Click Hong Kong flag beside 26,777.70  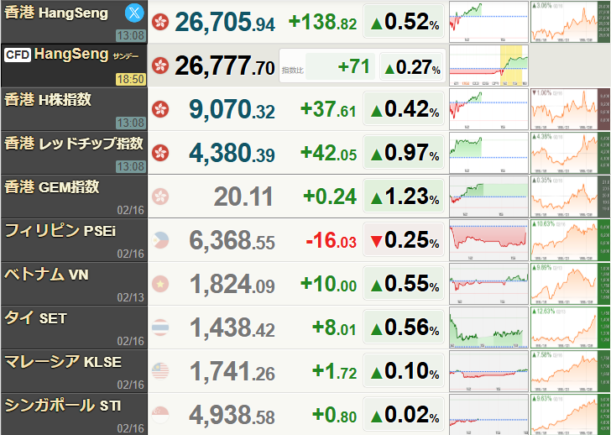[x=160, y=66]
